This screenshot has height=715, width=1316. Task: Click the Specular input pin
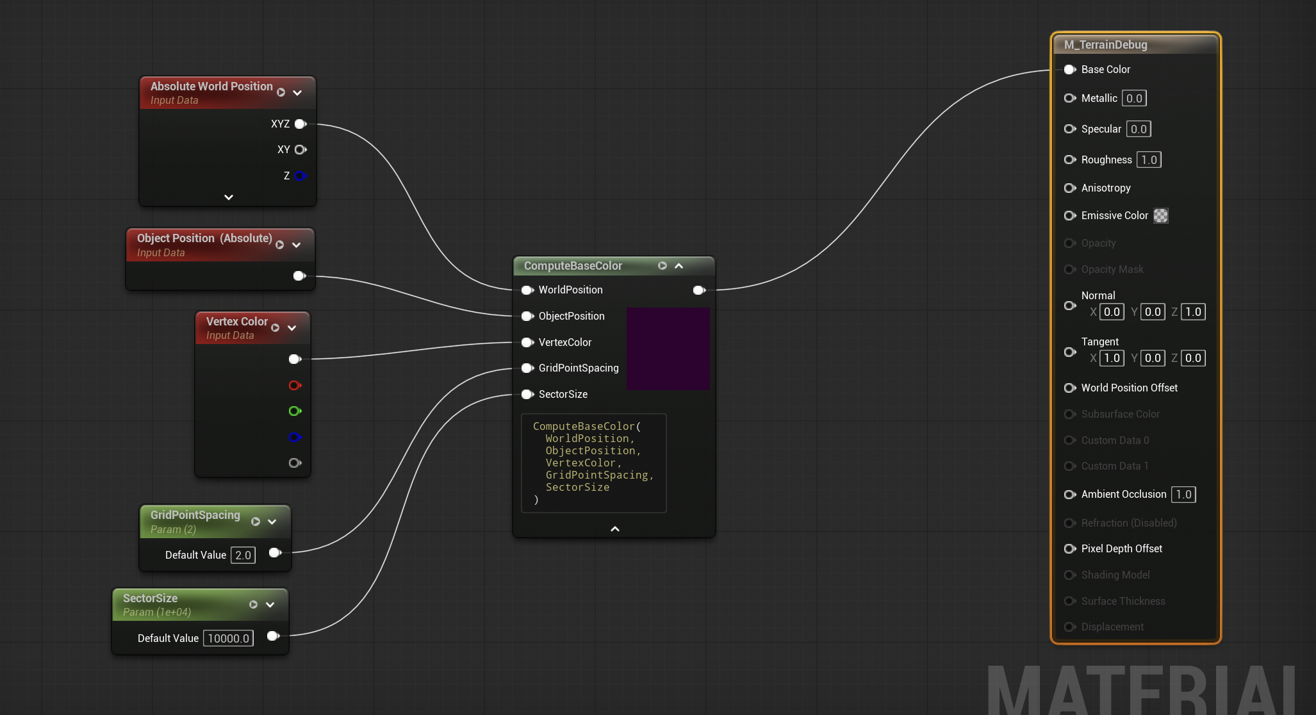1070,129
